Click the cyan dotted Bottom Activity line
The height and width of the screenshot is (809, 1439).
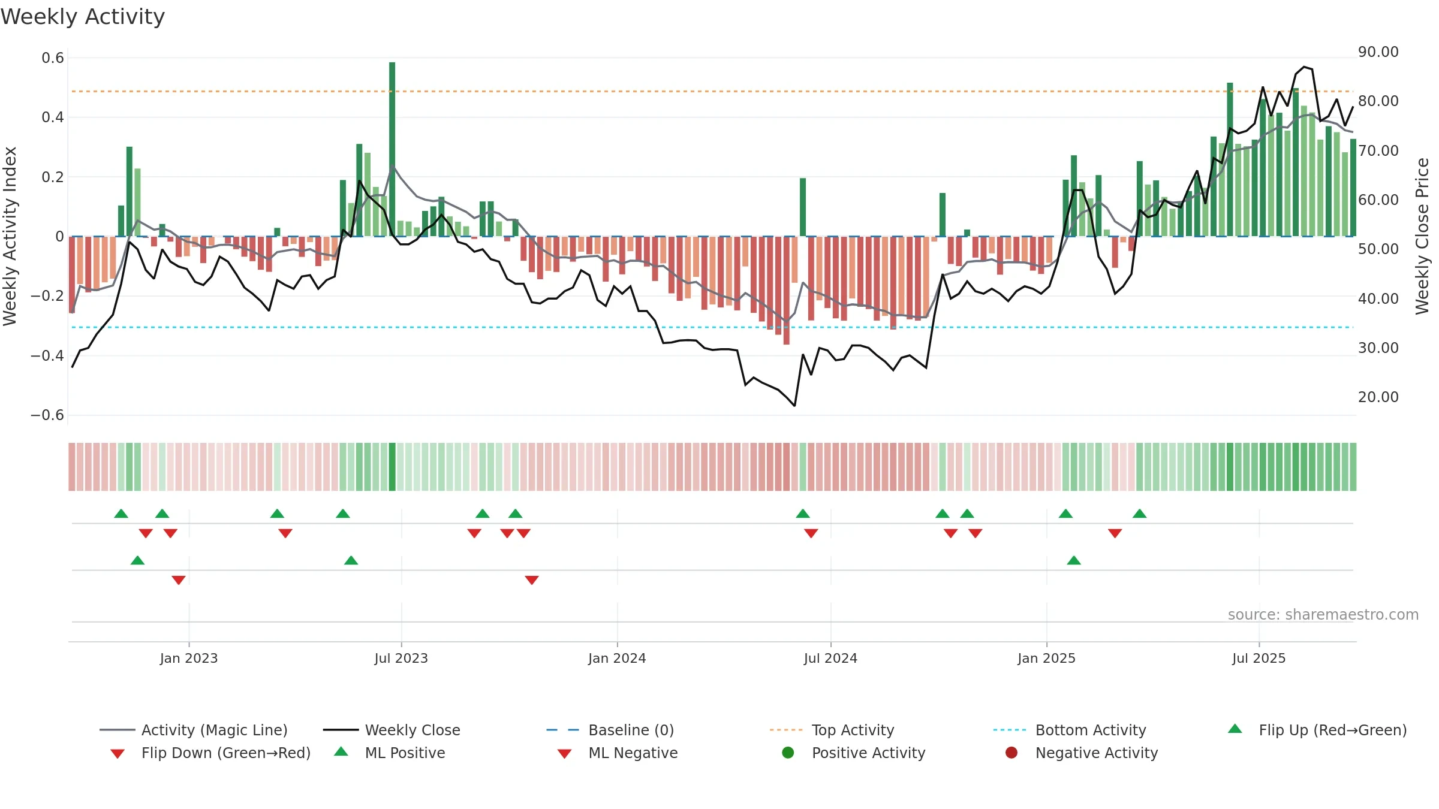[x=712, y=327]
